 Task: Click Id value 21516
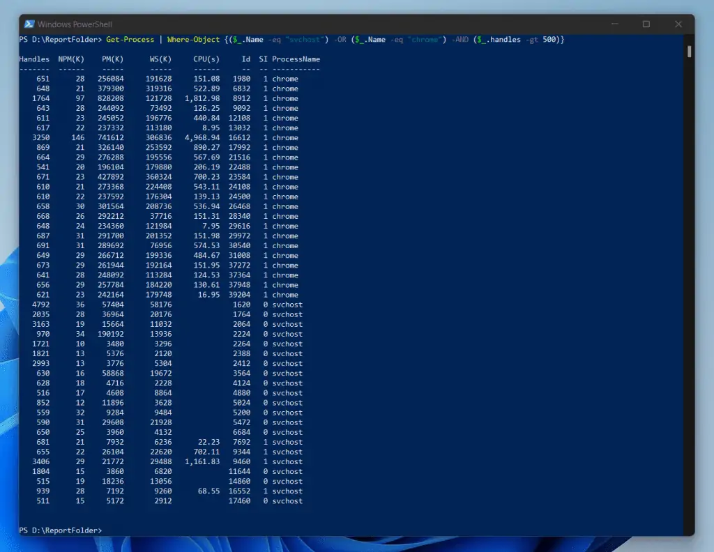point(240,158)
